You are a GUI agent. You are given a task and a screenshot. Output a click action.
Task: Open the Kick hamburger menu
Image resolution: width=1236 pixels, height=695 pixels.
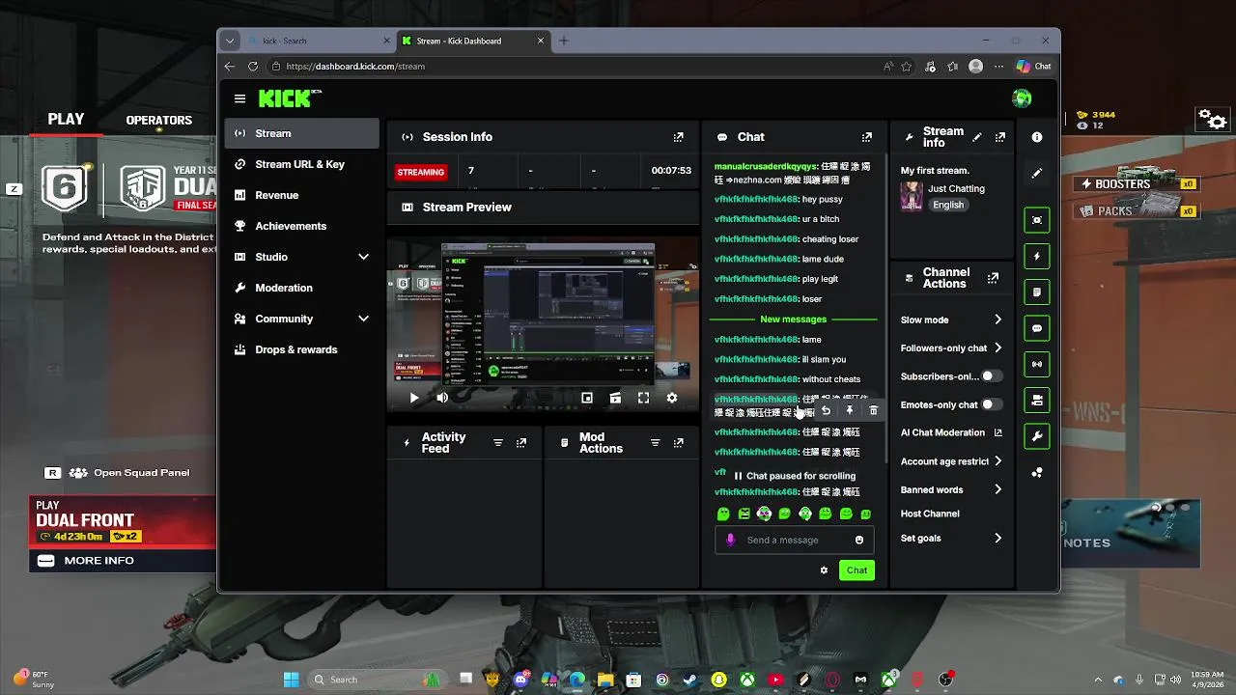[x=239, y=98]
